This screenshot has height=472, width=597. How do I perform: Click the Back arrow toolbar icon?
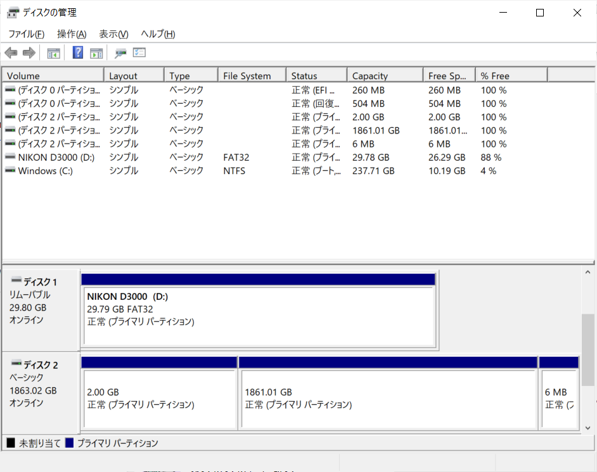tap(11, 53)
